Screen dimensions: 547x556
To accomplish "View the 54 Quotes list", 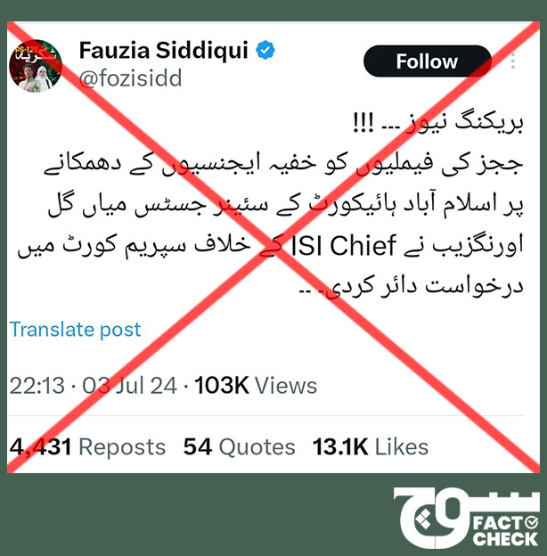I will [240, 446].
